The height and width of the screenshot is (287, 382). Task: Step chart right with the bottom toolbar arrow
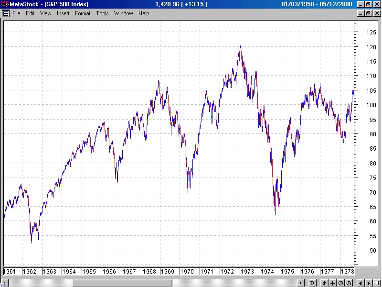coord(368,283)
